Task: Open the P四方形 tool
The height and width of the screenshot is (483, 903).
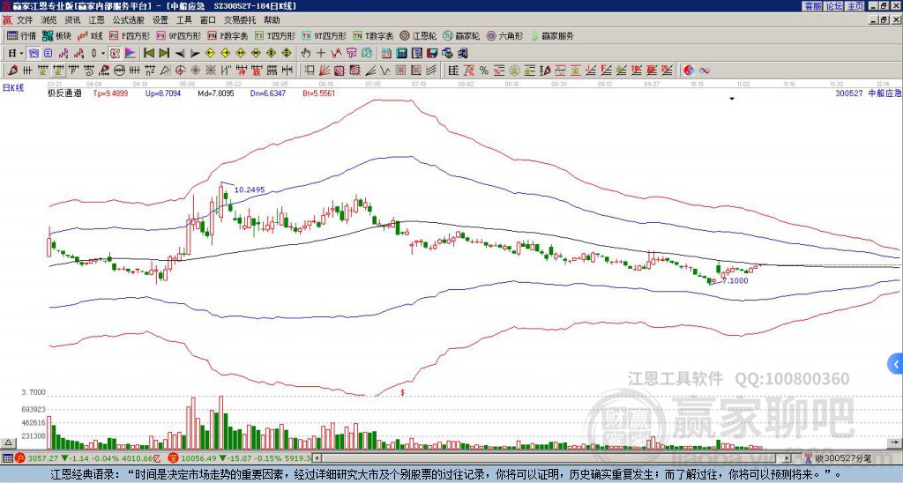Action: coord(130,35)
